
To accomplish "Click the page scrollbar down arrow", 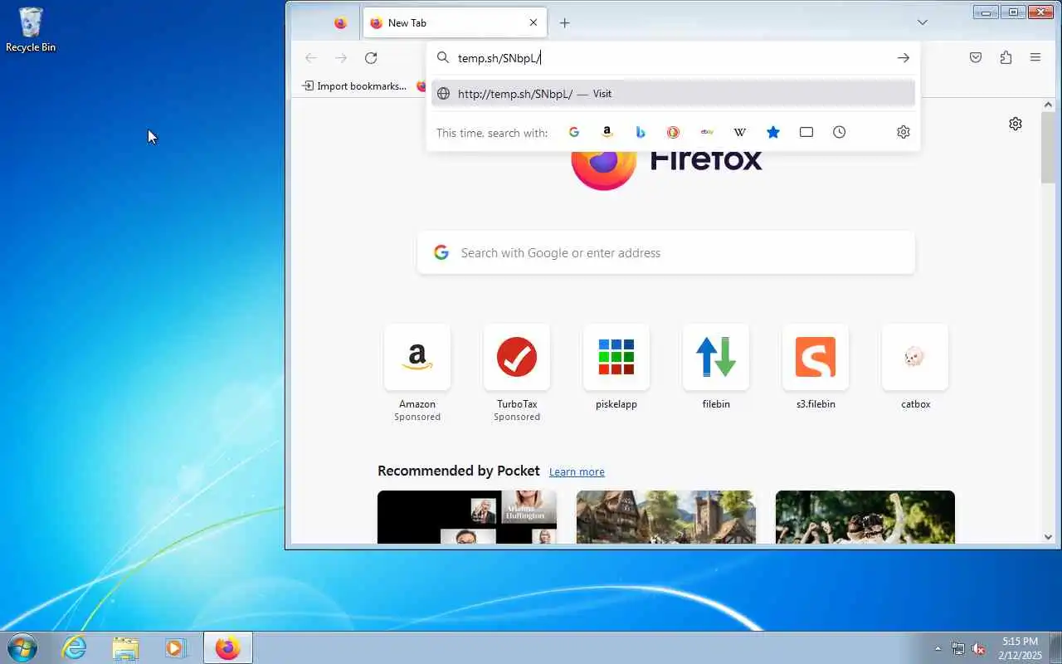I will [x=1048, y=537].
